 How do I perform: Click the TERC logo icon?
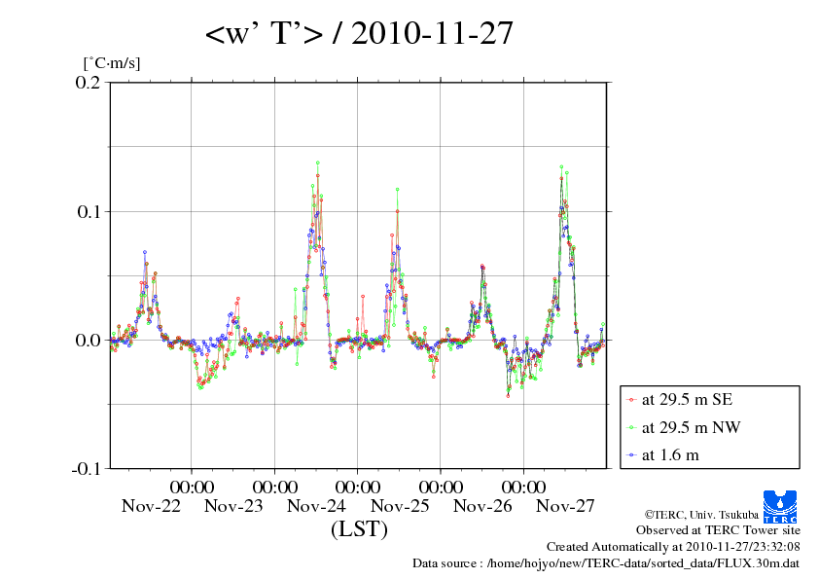pos(780,506)
